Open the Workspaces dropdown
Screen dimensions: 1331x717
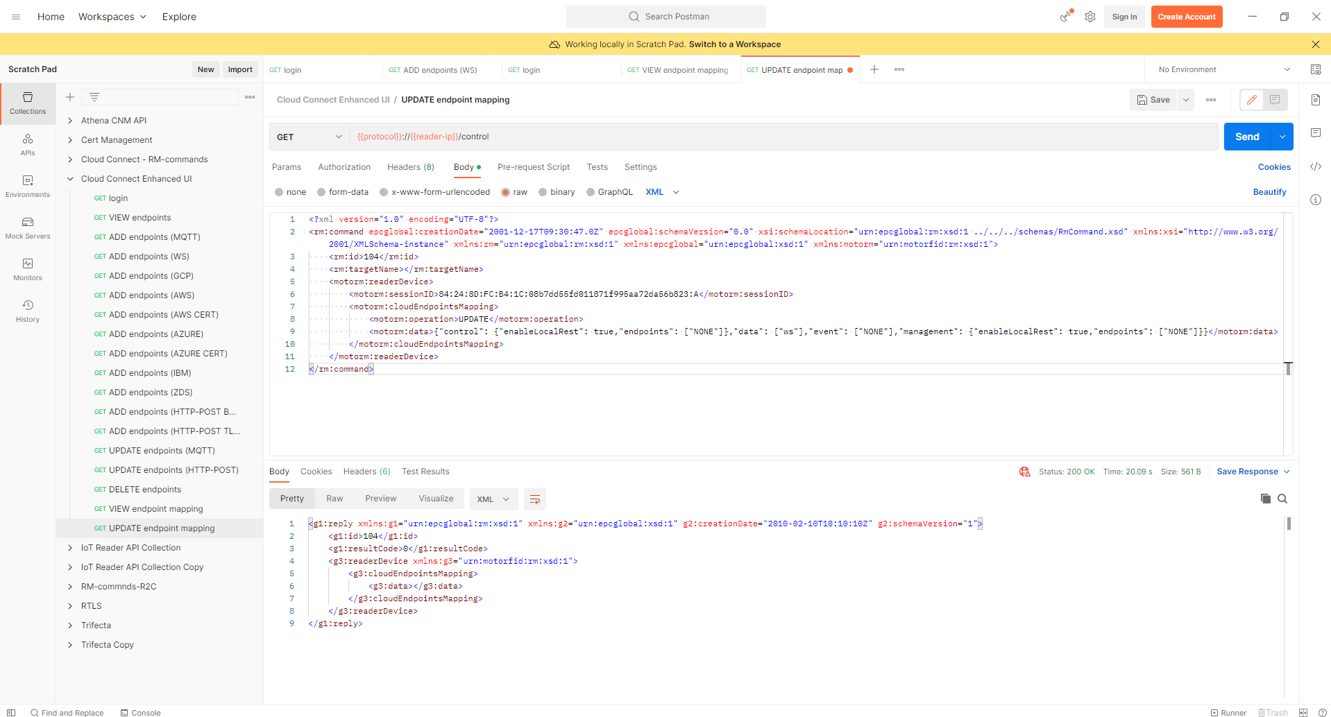pos(112,17)
